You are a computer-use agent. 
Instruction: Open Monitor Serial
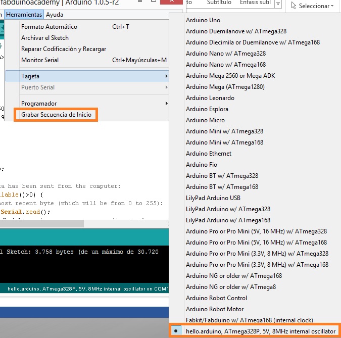(87, 60)
